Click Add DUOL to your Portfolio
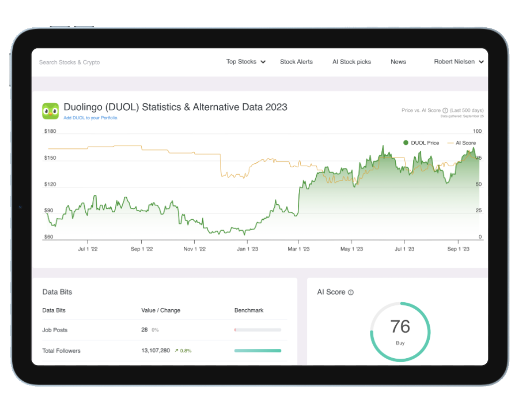The height and width of the screenshot is (417, 525). pos(90,118)
